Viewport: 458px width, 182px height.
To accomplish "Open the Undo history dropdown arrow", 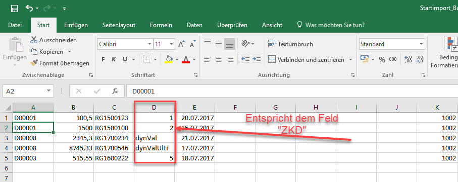I will point(37,9).
